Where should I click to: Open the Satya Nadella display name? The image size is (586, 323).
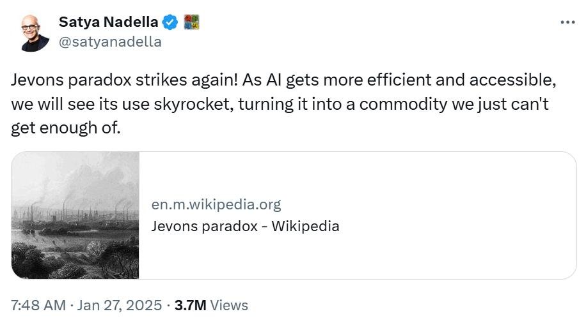[x=108, y=22]
